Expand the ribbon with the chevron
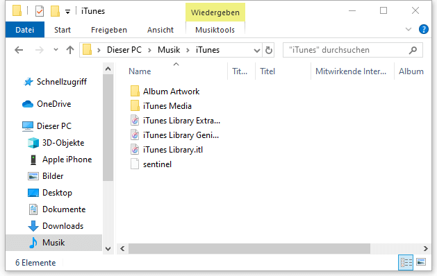 tap(409, 29)
